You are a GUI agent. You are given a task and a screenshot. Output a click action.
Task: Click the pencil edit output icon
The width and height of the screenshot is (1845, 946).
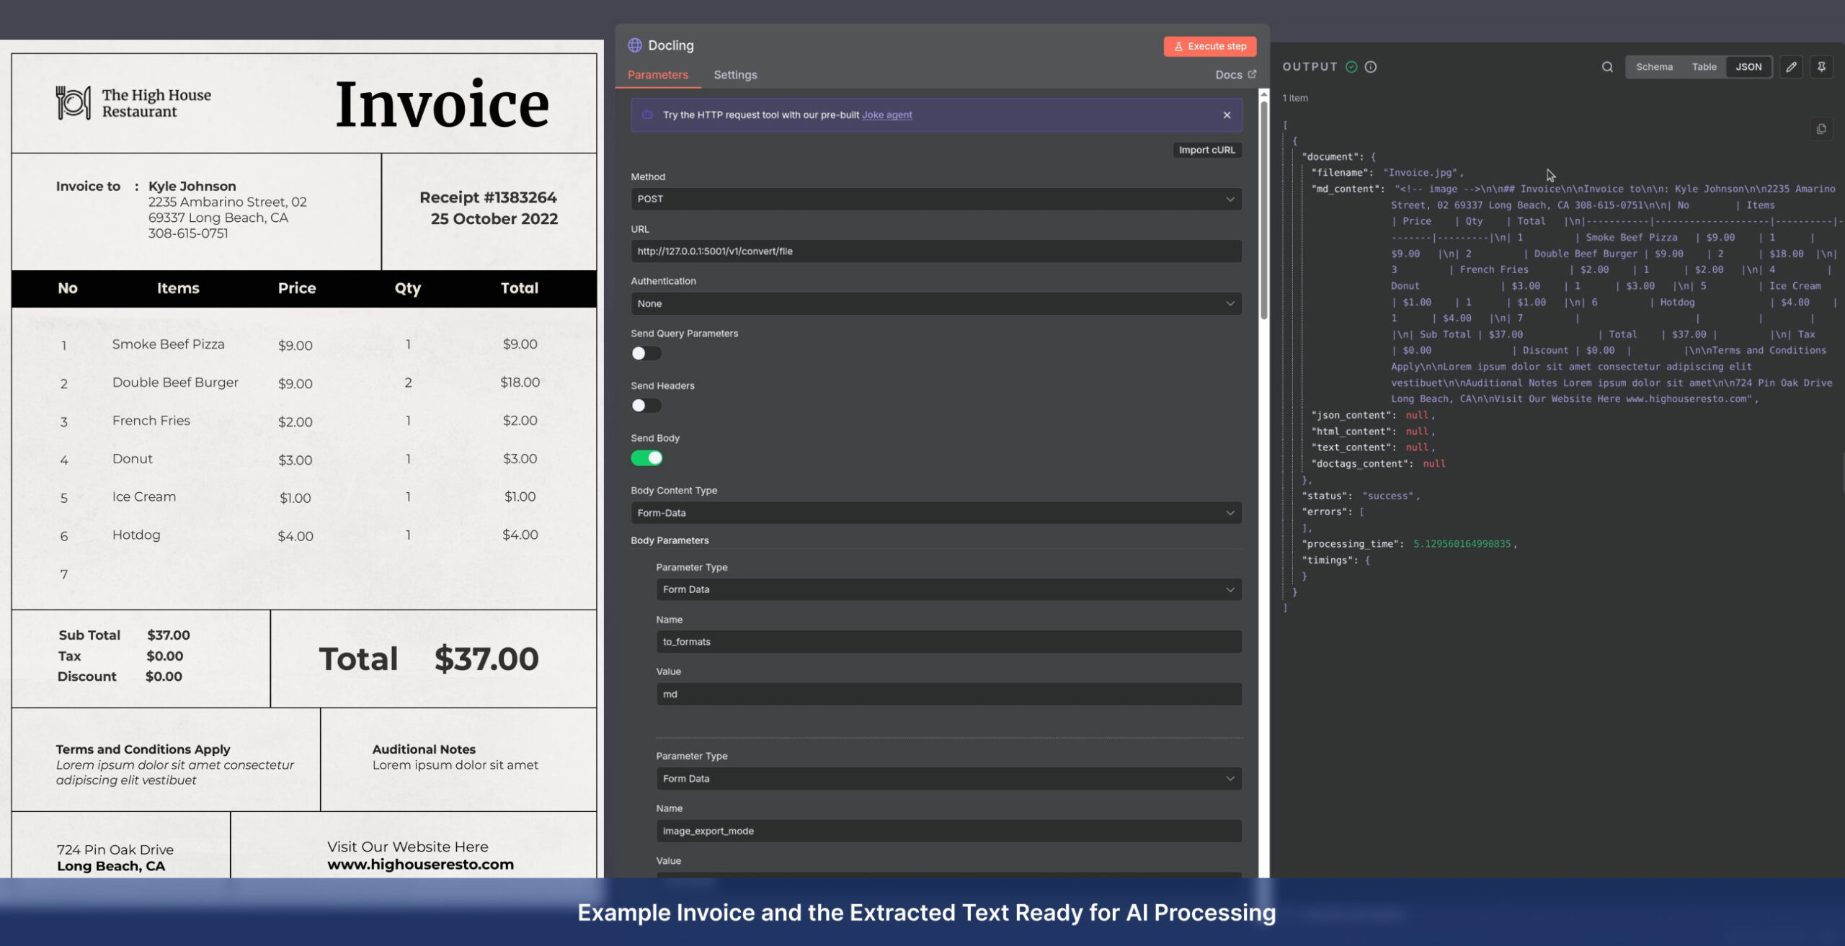1791,67
